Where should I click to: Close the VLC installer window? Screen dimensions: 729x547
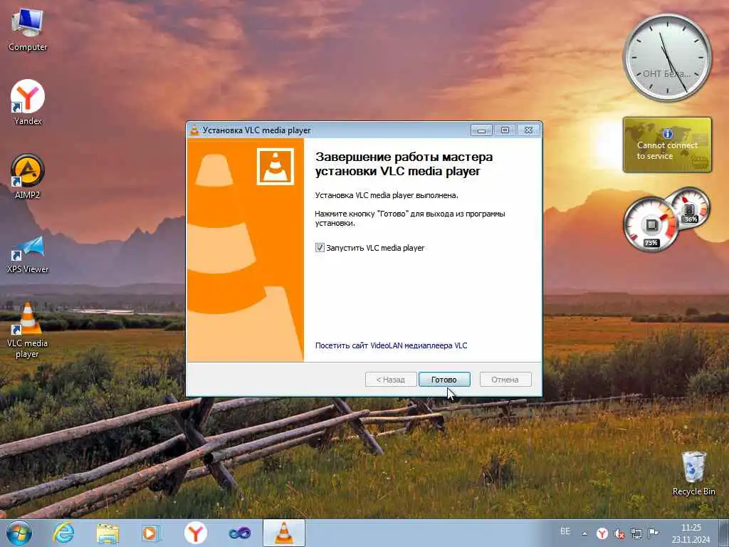click(x=529, y=130)
